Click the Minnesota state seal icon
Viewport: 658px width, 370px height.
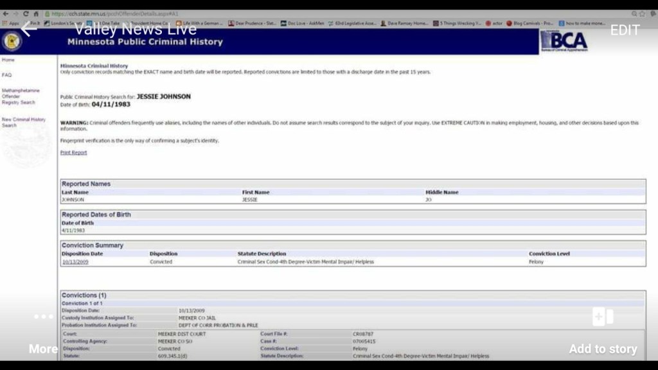coord(11,42)
